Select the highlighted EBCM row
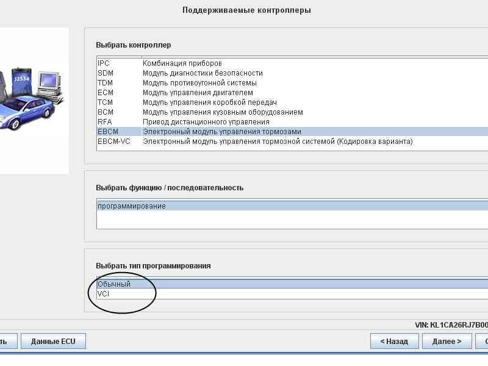Viewport: 488px width, 366px height. [x=293, y=132]
